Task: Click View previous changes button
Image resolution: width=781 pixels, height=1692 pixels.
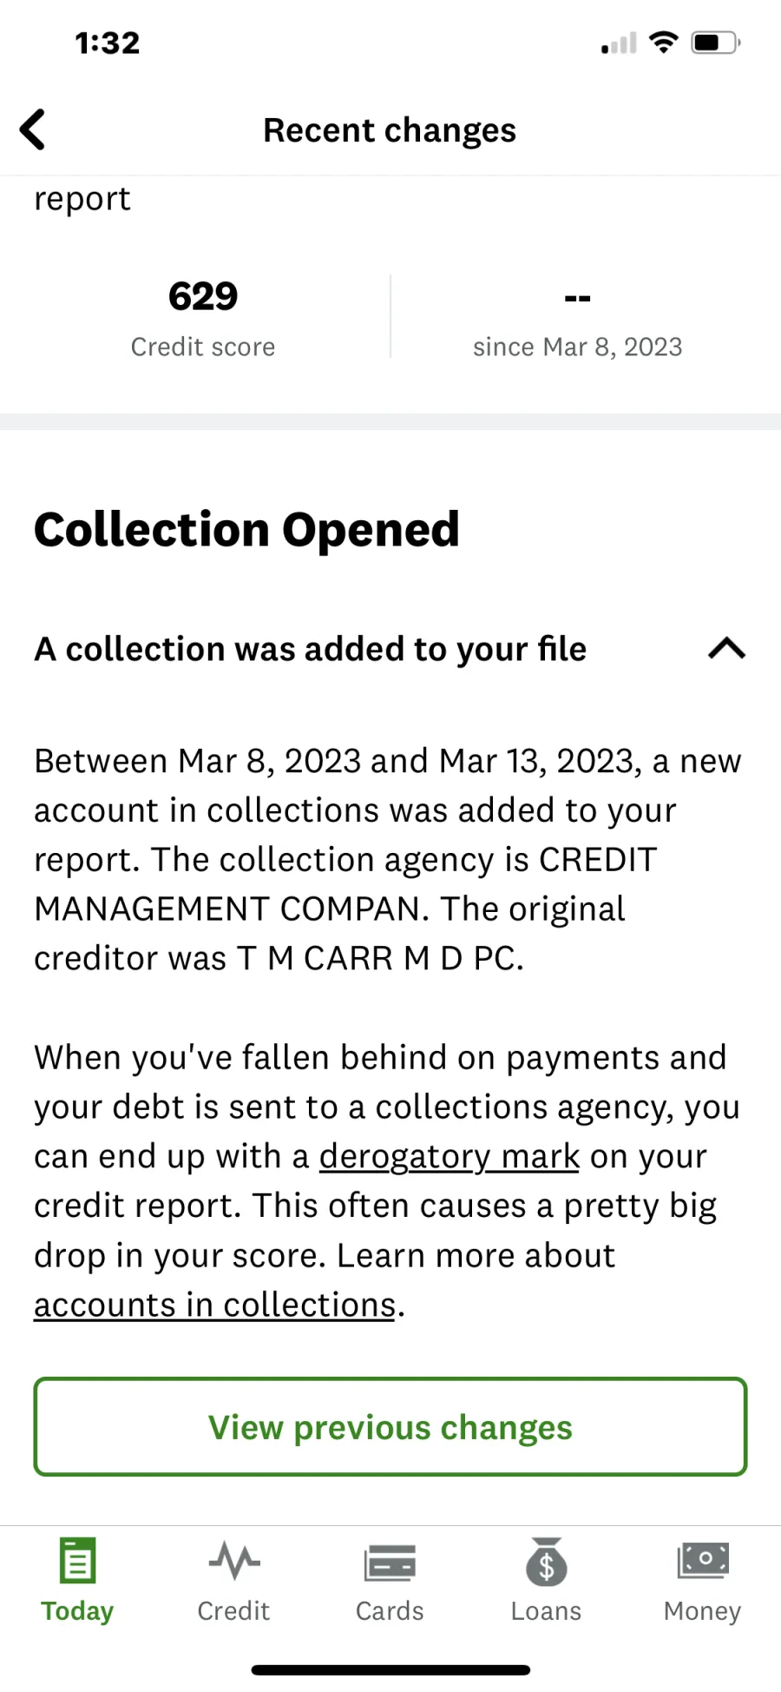Action: 390,1426
